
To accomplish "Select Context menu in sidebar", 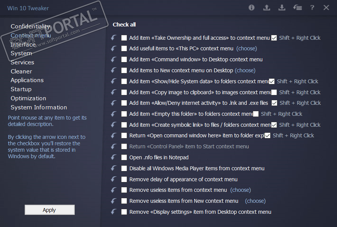I will pyautogui.click(x=31, y=35).
